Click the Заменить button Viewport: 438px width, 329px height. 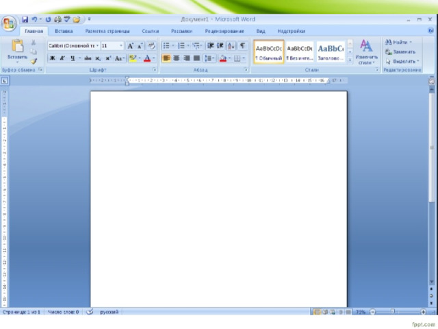pos(400,52)
